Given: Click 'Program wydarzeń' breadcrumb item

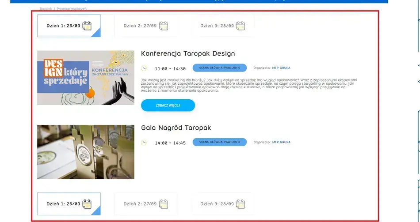Looking at the screenshot, I should pos(72,9).
